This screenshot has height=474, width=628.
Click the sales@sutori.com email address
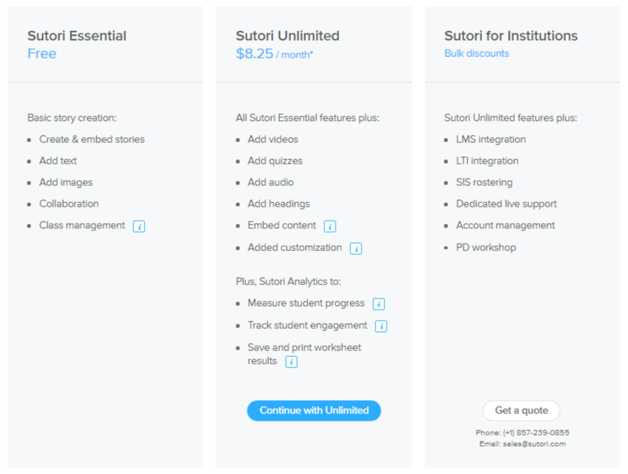(537, 444)
